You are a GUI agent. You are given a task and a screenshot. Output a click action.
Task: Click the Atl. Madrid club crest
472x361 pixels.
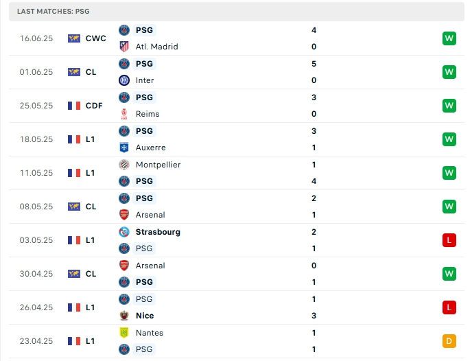(124, 47)
